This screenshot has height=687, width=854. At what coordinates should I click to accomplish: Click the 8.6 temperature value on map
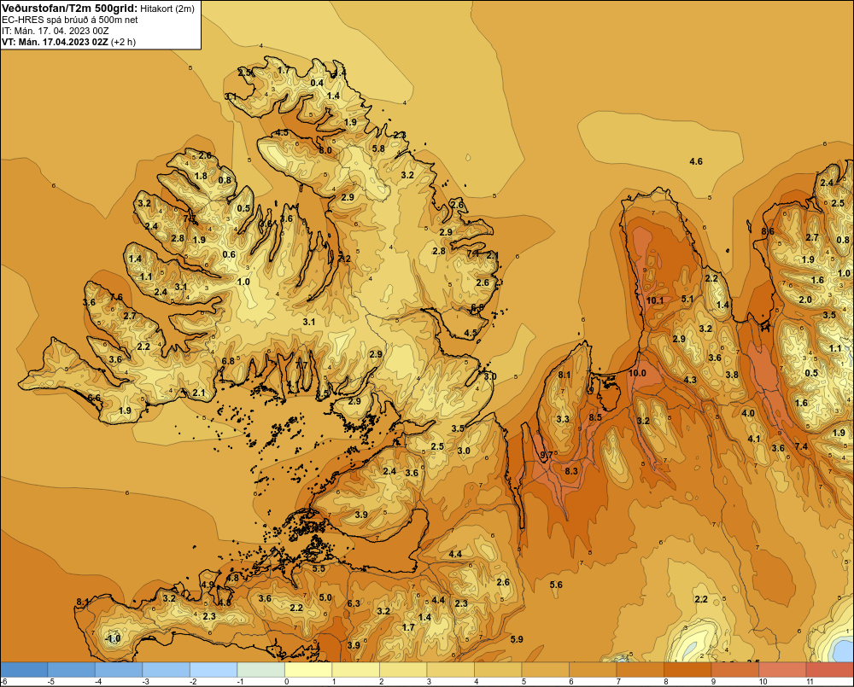point(768,231)
